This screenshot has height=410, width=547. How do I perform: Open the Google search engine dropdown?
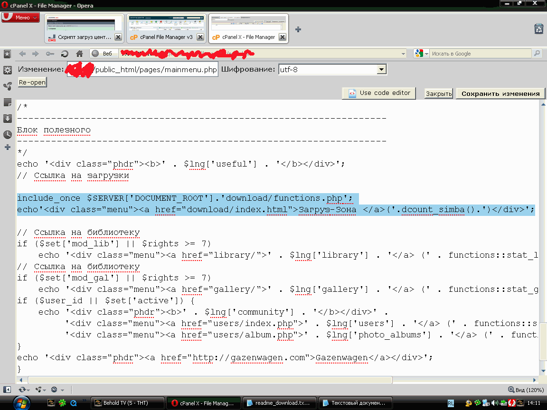pyautogui.click(x=421, y=54)
